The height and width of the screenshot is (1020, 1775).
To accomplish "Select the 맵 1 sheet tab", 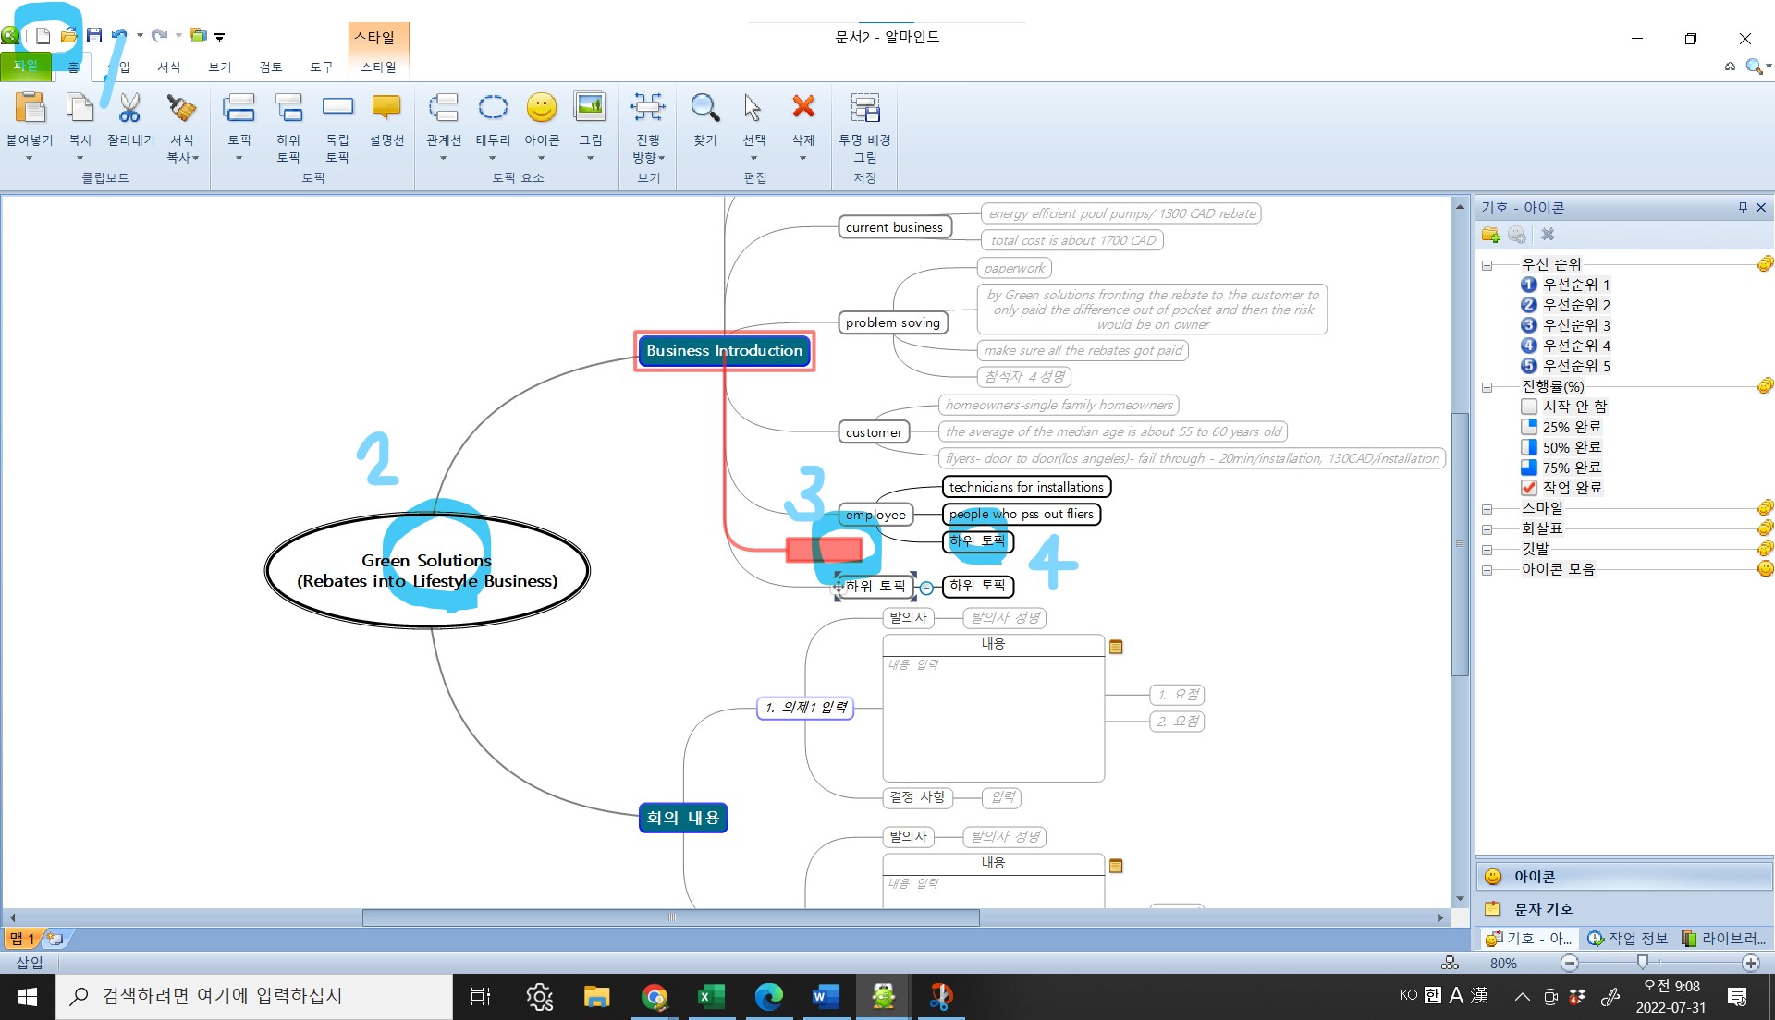I will [22, 939].
